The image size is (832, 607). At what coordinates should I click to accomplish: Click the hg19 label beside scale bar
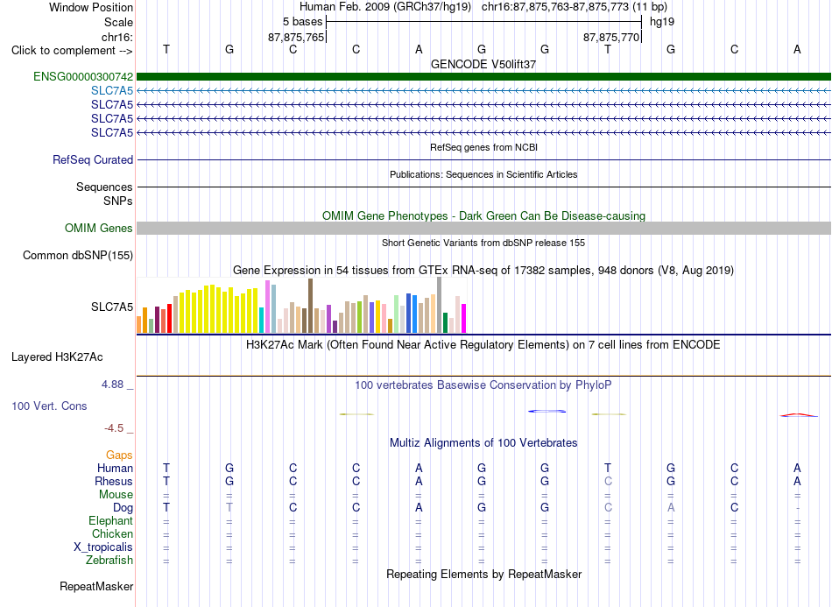tap(662, 22)
